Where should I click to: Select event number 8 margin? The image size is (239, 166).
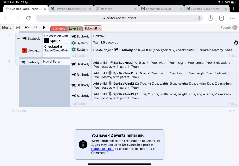pos(9,62)
